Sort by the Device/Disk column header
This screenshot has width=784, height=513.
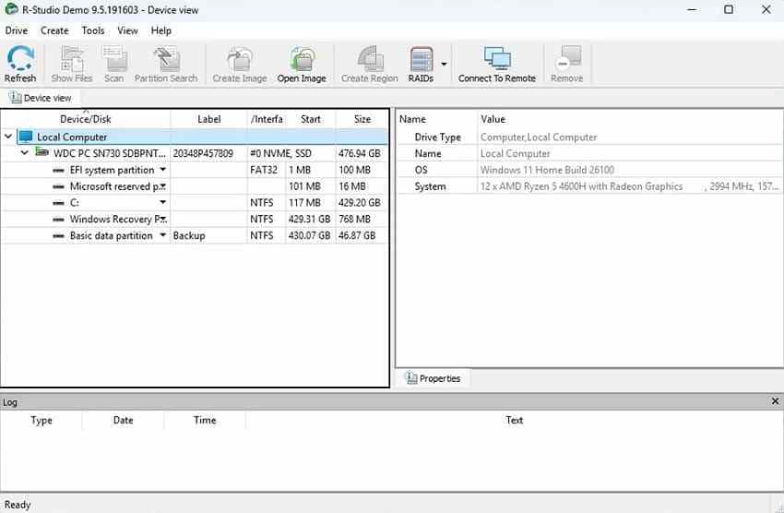coord(86,119)
